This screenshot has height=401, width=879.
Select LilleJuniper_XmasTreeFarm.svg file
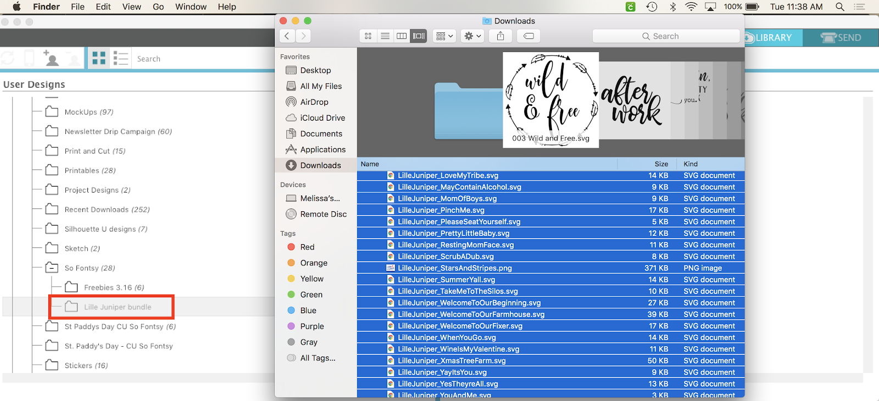coord(550,361)
